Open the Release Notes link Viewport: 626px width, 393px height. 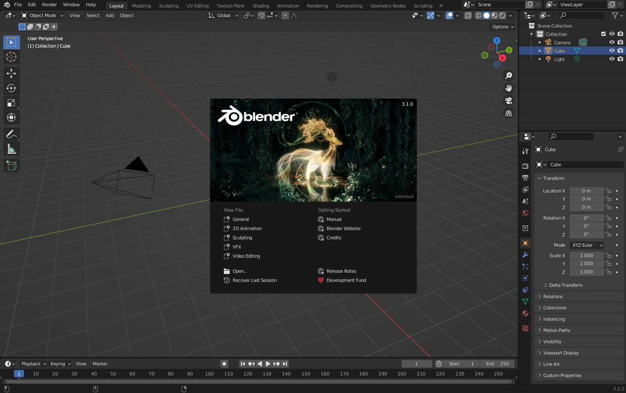(341, 271)
